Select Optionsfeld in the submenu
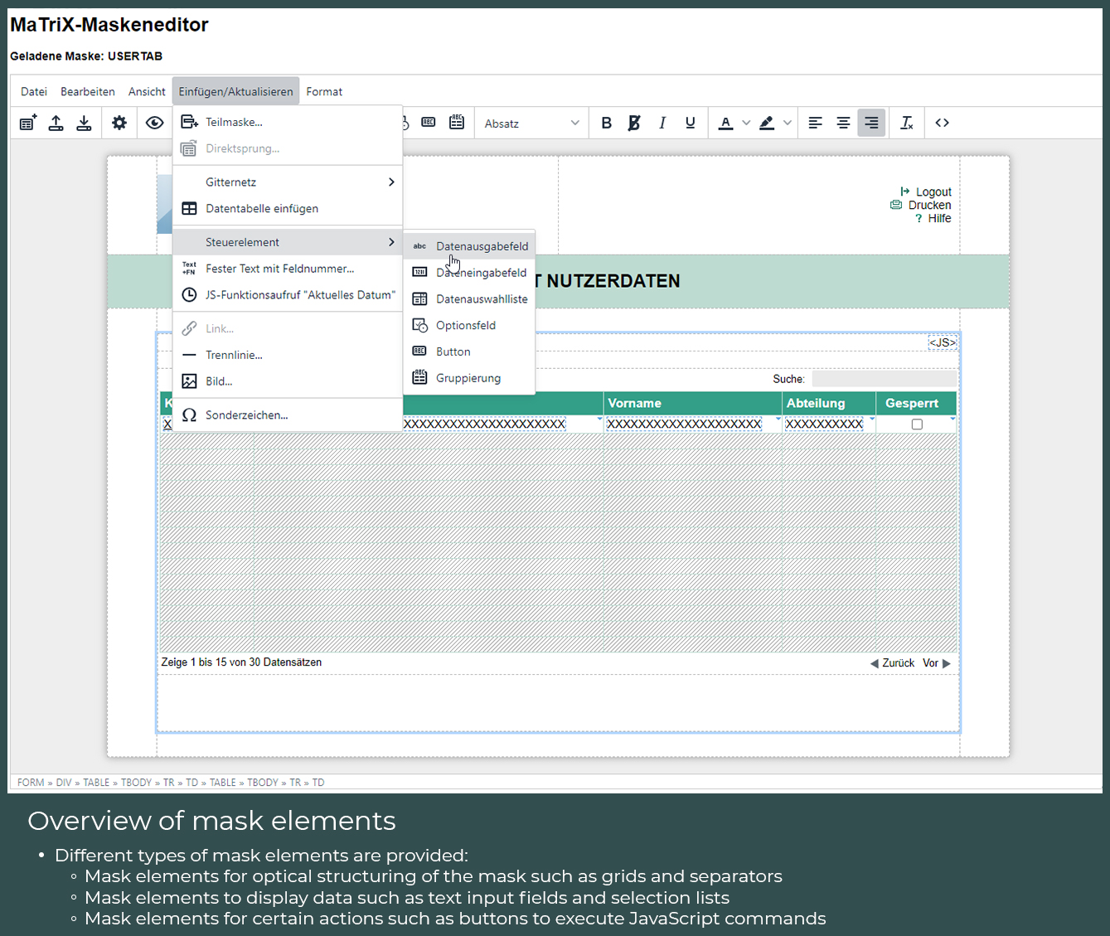 click(469, 326)
